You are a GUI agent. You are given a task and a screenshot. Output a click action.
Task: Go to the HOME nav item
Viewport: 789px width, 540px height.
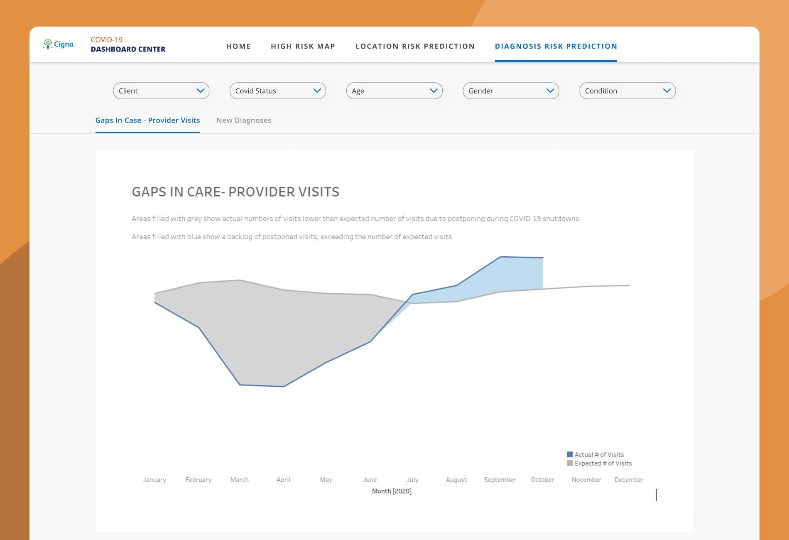(x=238, y=46)
